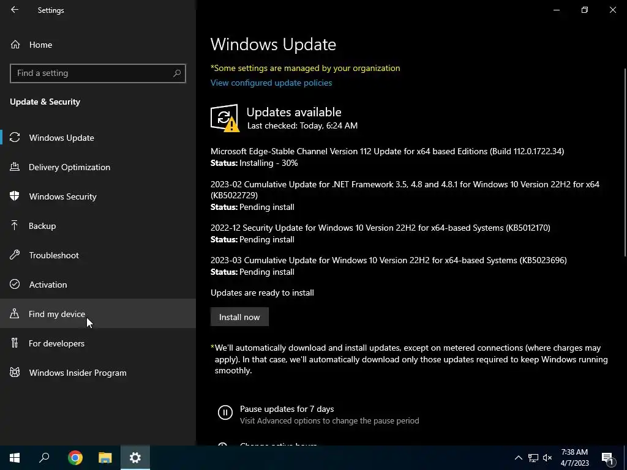Viewport: 627px width, 470px height.
Task: Show hidden system tray icons
Action: (x=518, y=458)
